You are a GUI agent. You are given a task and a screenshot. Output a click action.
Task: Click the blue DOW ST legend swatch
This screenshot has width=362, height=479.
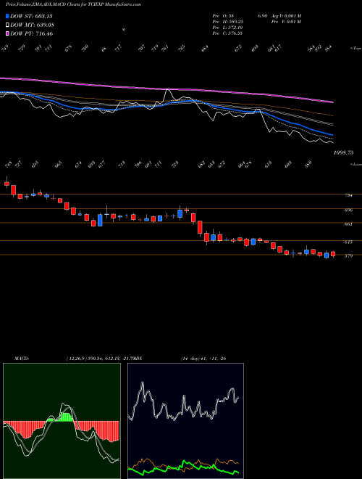click(8, 16)
